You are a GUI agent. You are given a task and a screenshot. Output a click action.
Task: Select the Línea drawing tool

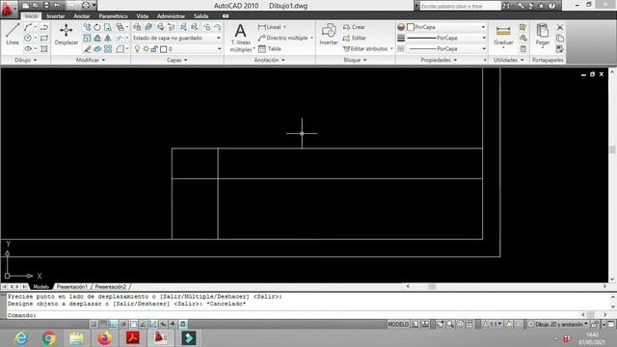(x=13, y=35)
